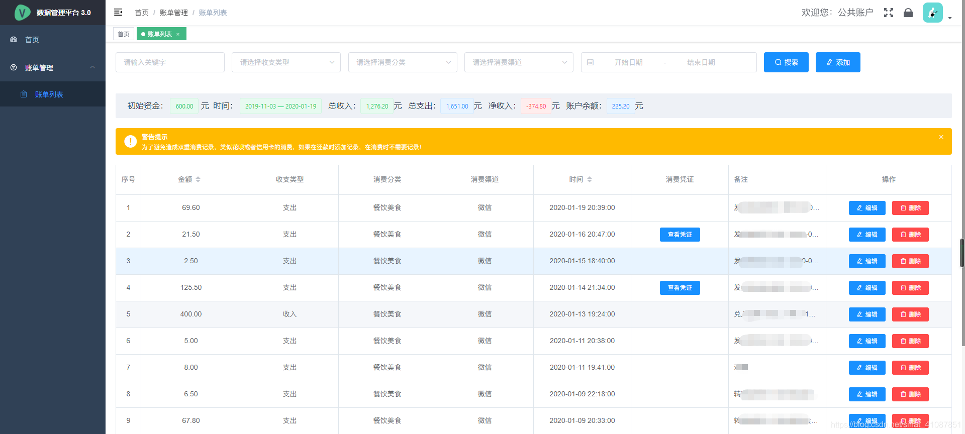Delete the 69.60 record
The width and height of the screenshot is (965, 434).
pos(910,208)
